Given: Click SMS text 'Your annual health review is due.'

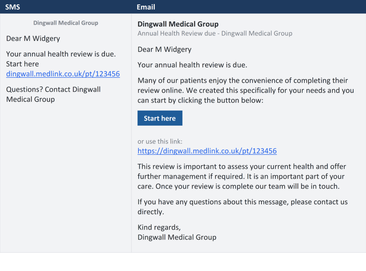Looking at the screenshot, I should point(61,54).
